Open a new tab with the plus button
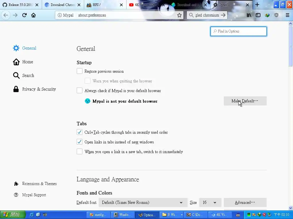 pos(257,5)
